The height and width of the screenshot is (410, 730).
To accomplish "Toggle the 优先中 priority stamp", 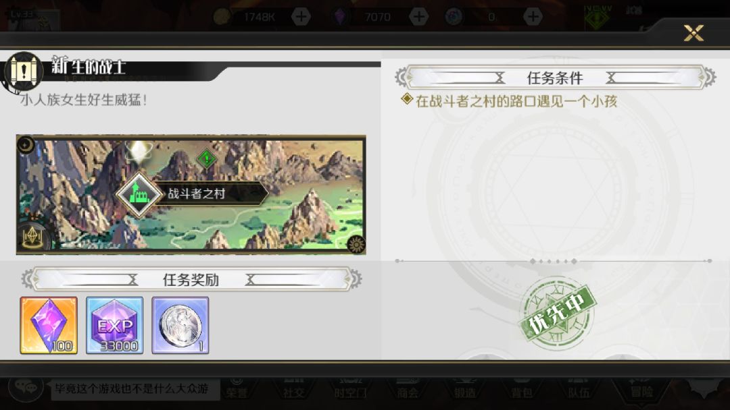I will click(x=557, y=312).
